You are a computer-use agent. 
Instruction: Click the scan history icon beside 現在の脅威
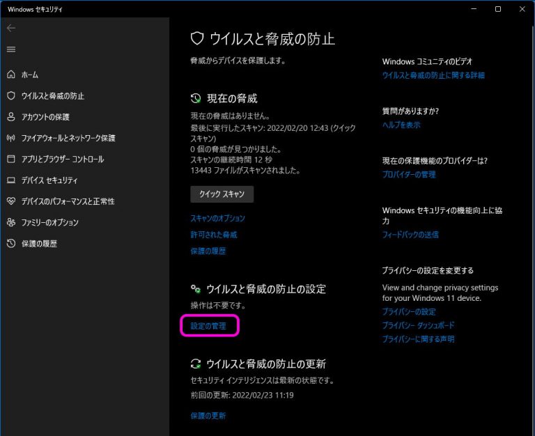[x=196, y=99]
